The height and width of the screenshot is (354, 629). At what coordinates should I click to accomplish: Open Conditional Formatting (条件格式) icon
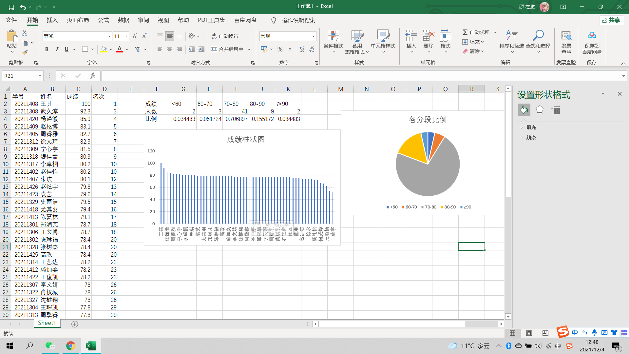click(333, 37)
